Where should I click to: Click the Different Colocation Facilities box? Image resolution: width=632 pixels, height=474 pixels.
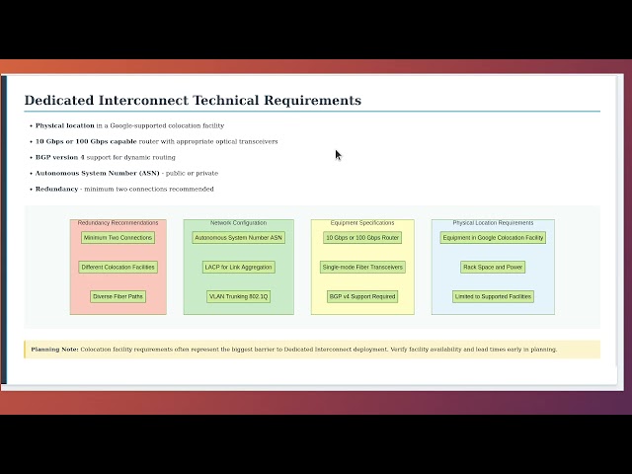(x=118, y=268)
